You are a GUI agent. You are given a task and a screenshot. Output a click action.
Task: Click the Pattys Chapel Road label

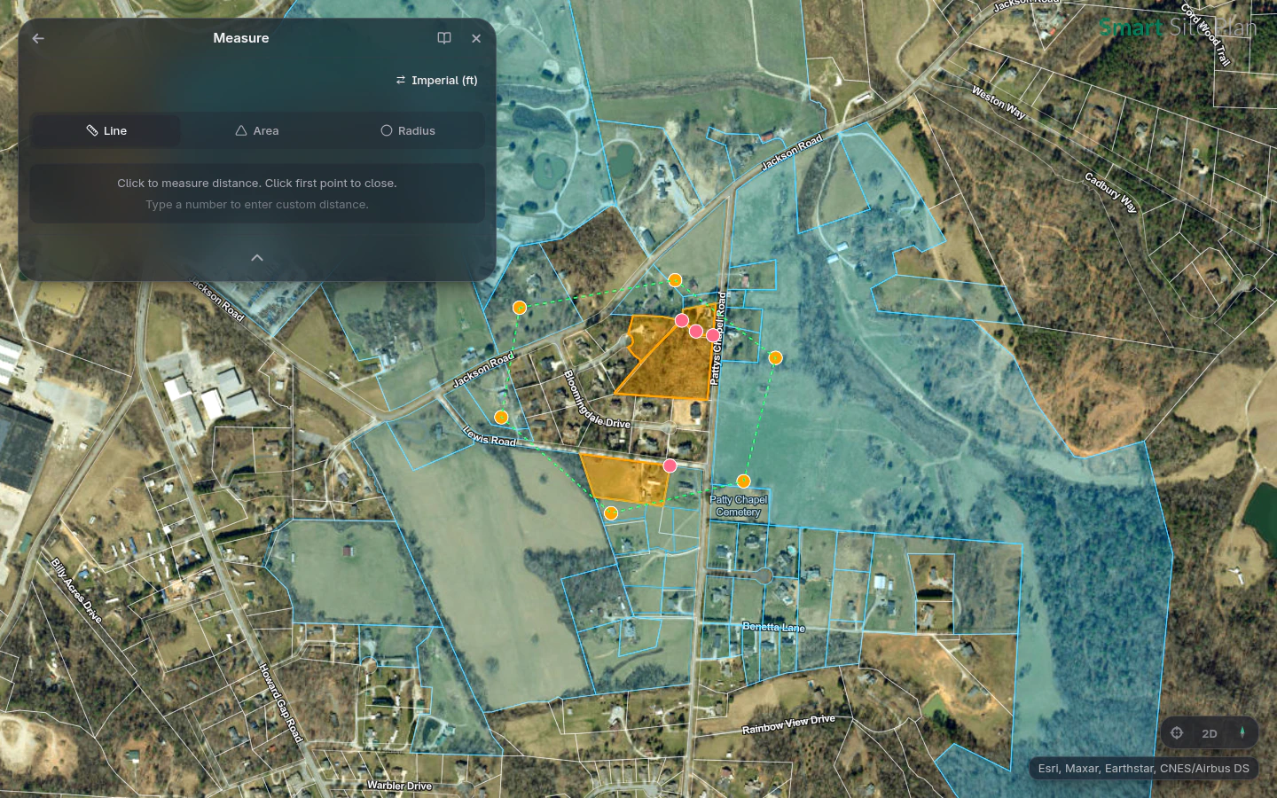pos(718,339)
